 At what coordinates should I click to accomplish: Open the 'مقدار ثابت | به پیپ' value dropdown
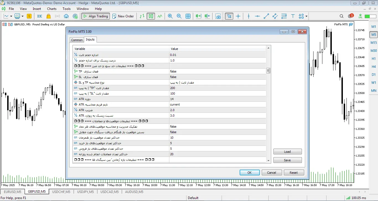[x=218, y=82]
